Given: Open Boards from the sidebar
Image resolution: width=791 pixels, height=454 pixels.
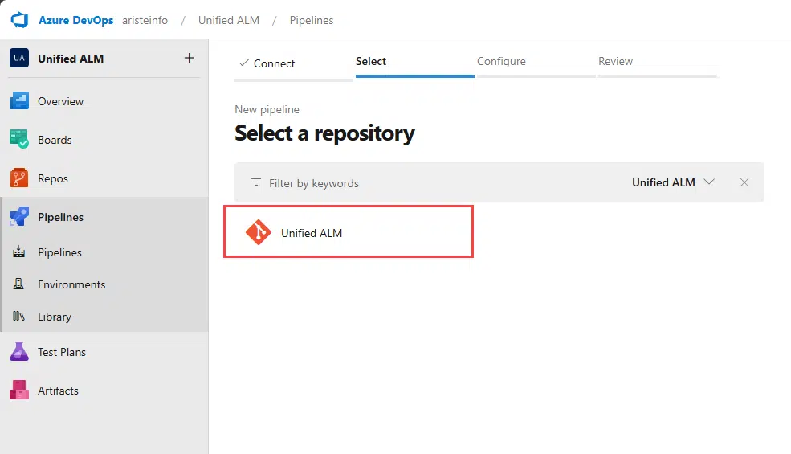Looking at the screenshot, I should (19, 140).
